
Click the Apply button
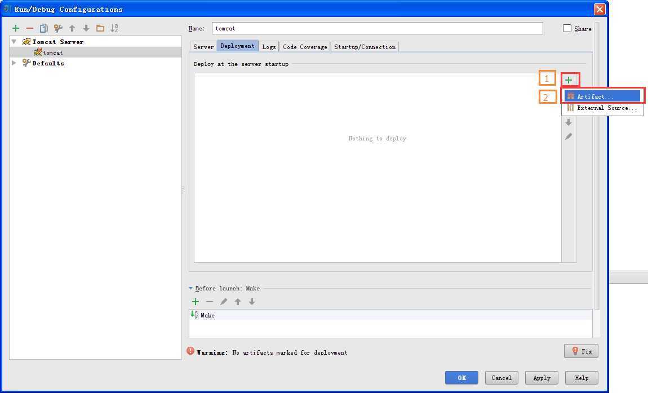[x=542, y=378]
